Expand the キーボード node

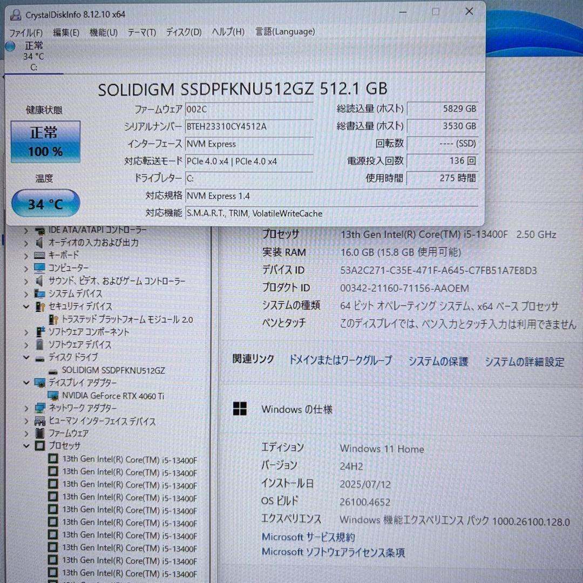tap(26, 256)
